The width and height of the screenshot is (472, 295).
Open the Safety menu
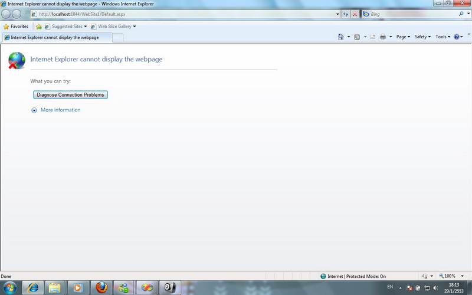[422, 37]
